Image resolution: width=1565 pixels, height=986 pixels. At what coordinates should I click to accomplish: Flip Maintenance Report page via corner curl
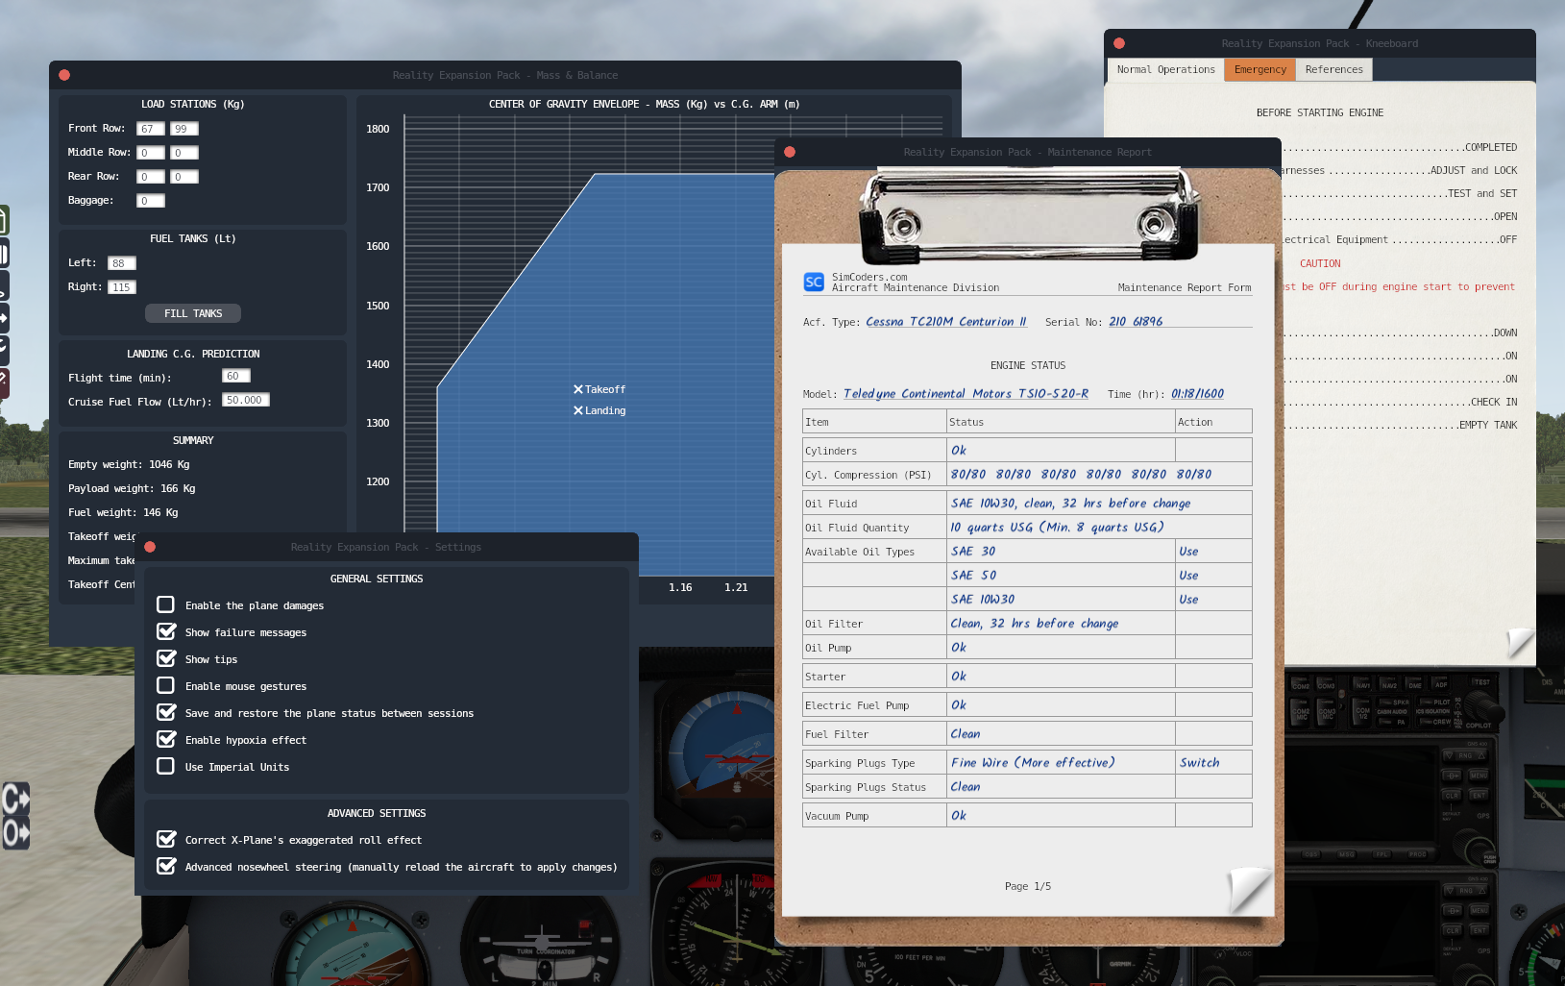coord(1249,889)
